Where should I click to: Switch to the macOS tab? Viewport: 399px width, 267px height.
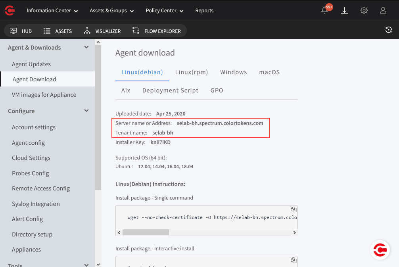269,72
